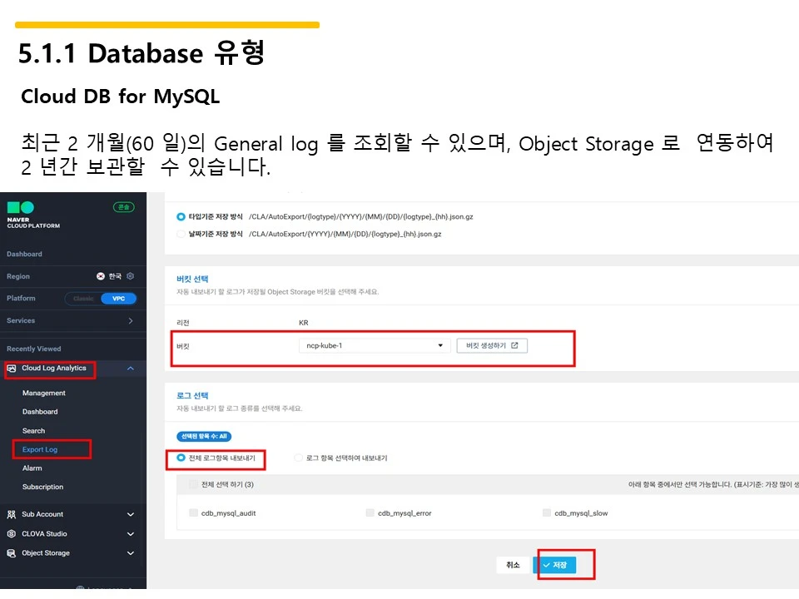This screenshot has width=799, height=599.
Task: Click the blue save (저장) button
Action: [x=555, y=565]
